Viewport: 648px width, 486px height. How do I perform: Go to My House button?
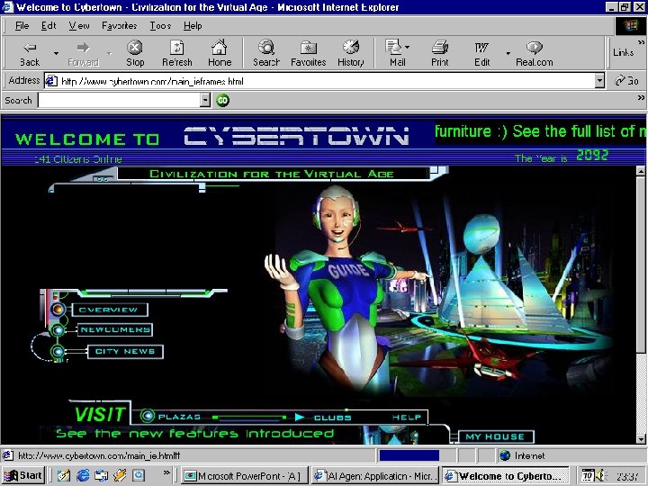(496, 436)
